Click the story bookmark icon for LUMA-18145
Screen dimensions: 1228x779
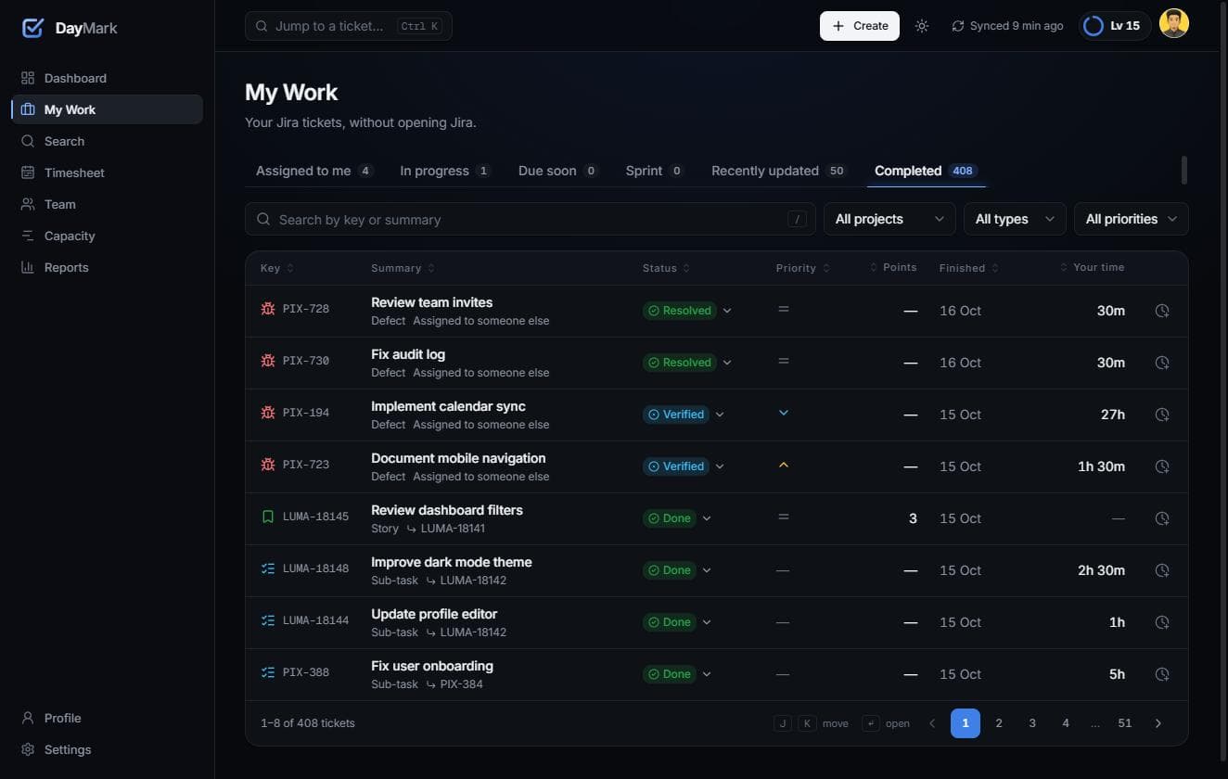[x=268, y=517]
